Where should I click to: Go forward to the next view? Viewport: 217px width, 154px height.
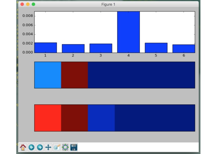[40, 147]
